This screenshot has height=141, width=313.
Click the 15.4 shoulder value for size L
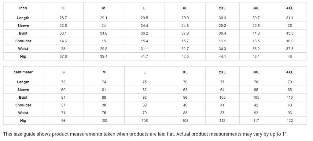tap(144, 41)
